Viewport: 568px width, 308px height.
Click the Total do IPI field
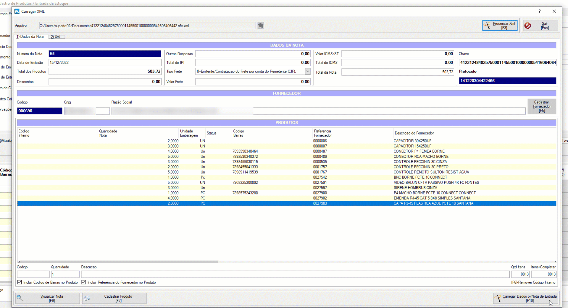(253, 63)
